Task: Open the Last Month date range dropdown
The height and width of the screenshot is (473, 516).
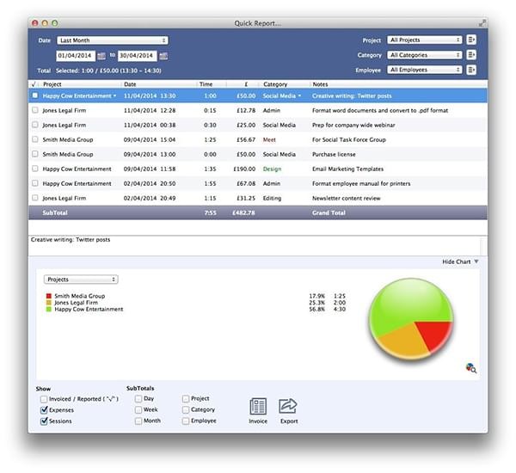Action: click(x=113, y=40)
